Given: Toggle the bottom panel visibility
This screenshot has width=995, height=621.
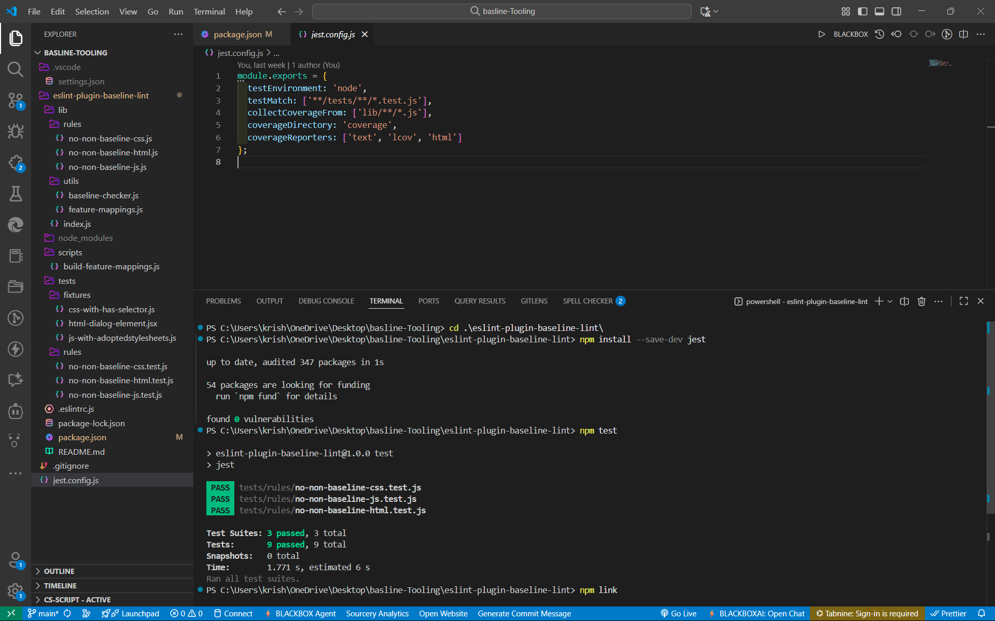Looking at the screenshot, I should point(879,11).
